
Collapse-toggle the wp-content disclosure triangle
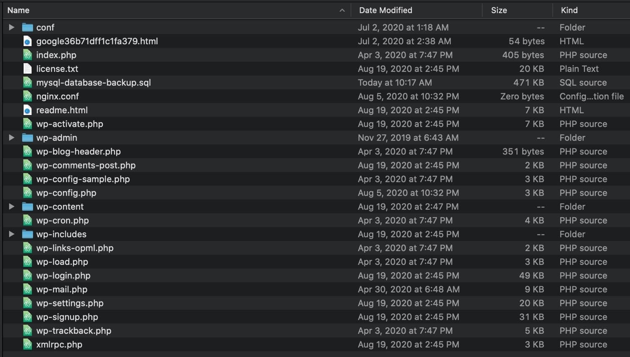coord(11,207)
